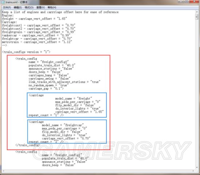This screenshot has width=200, height=175.
Task: Open the 格式(O) menu
Action: click(x=29, y=8)
